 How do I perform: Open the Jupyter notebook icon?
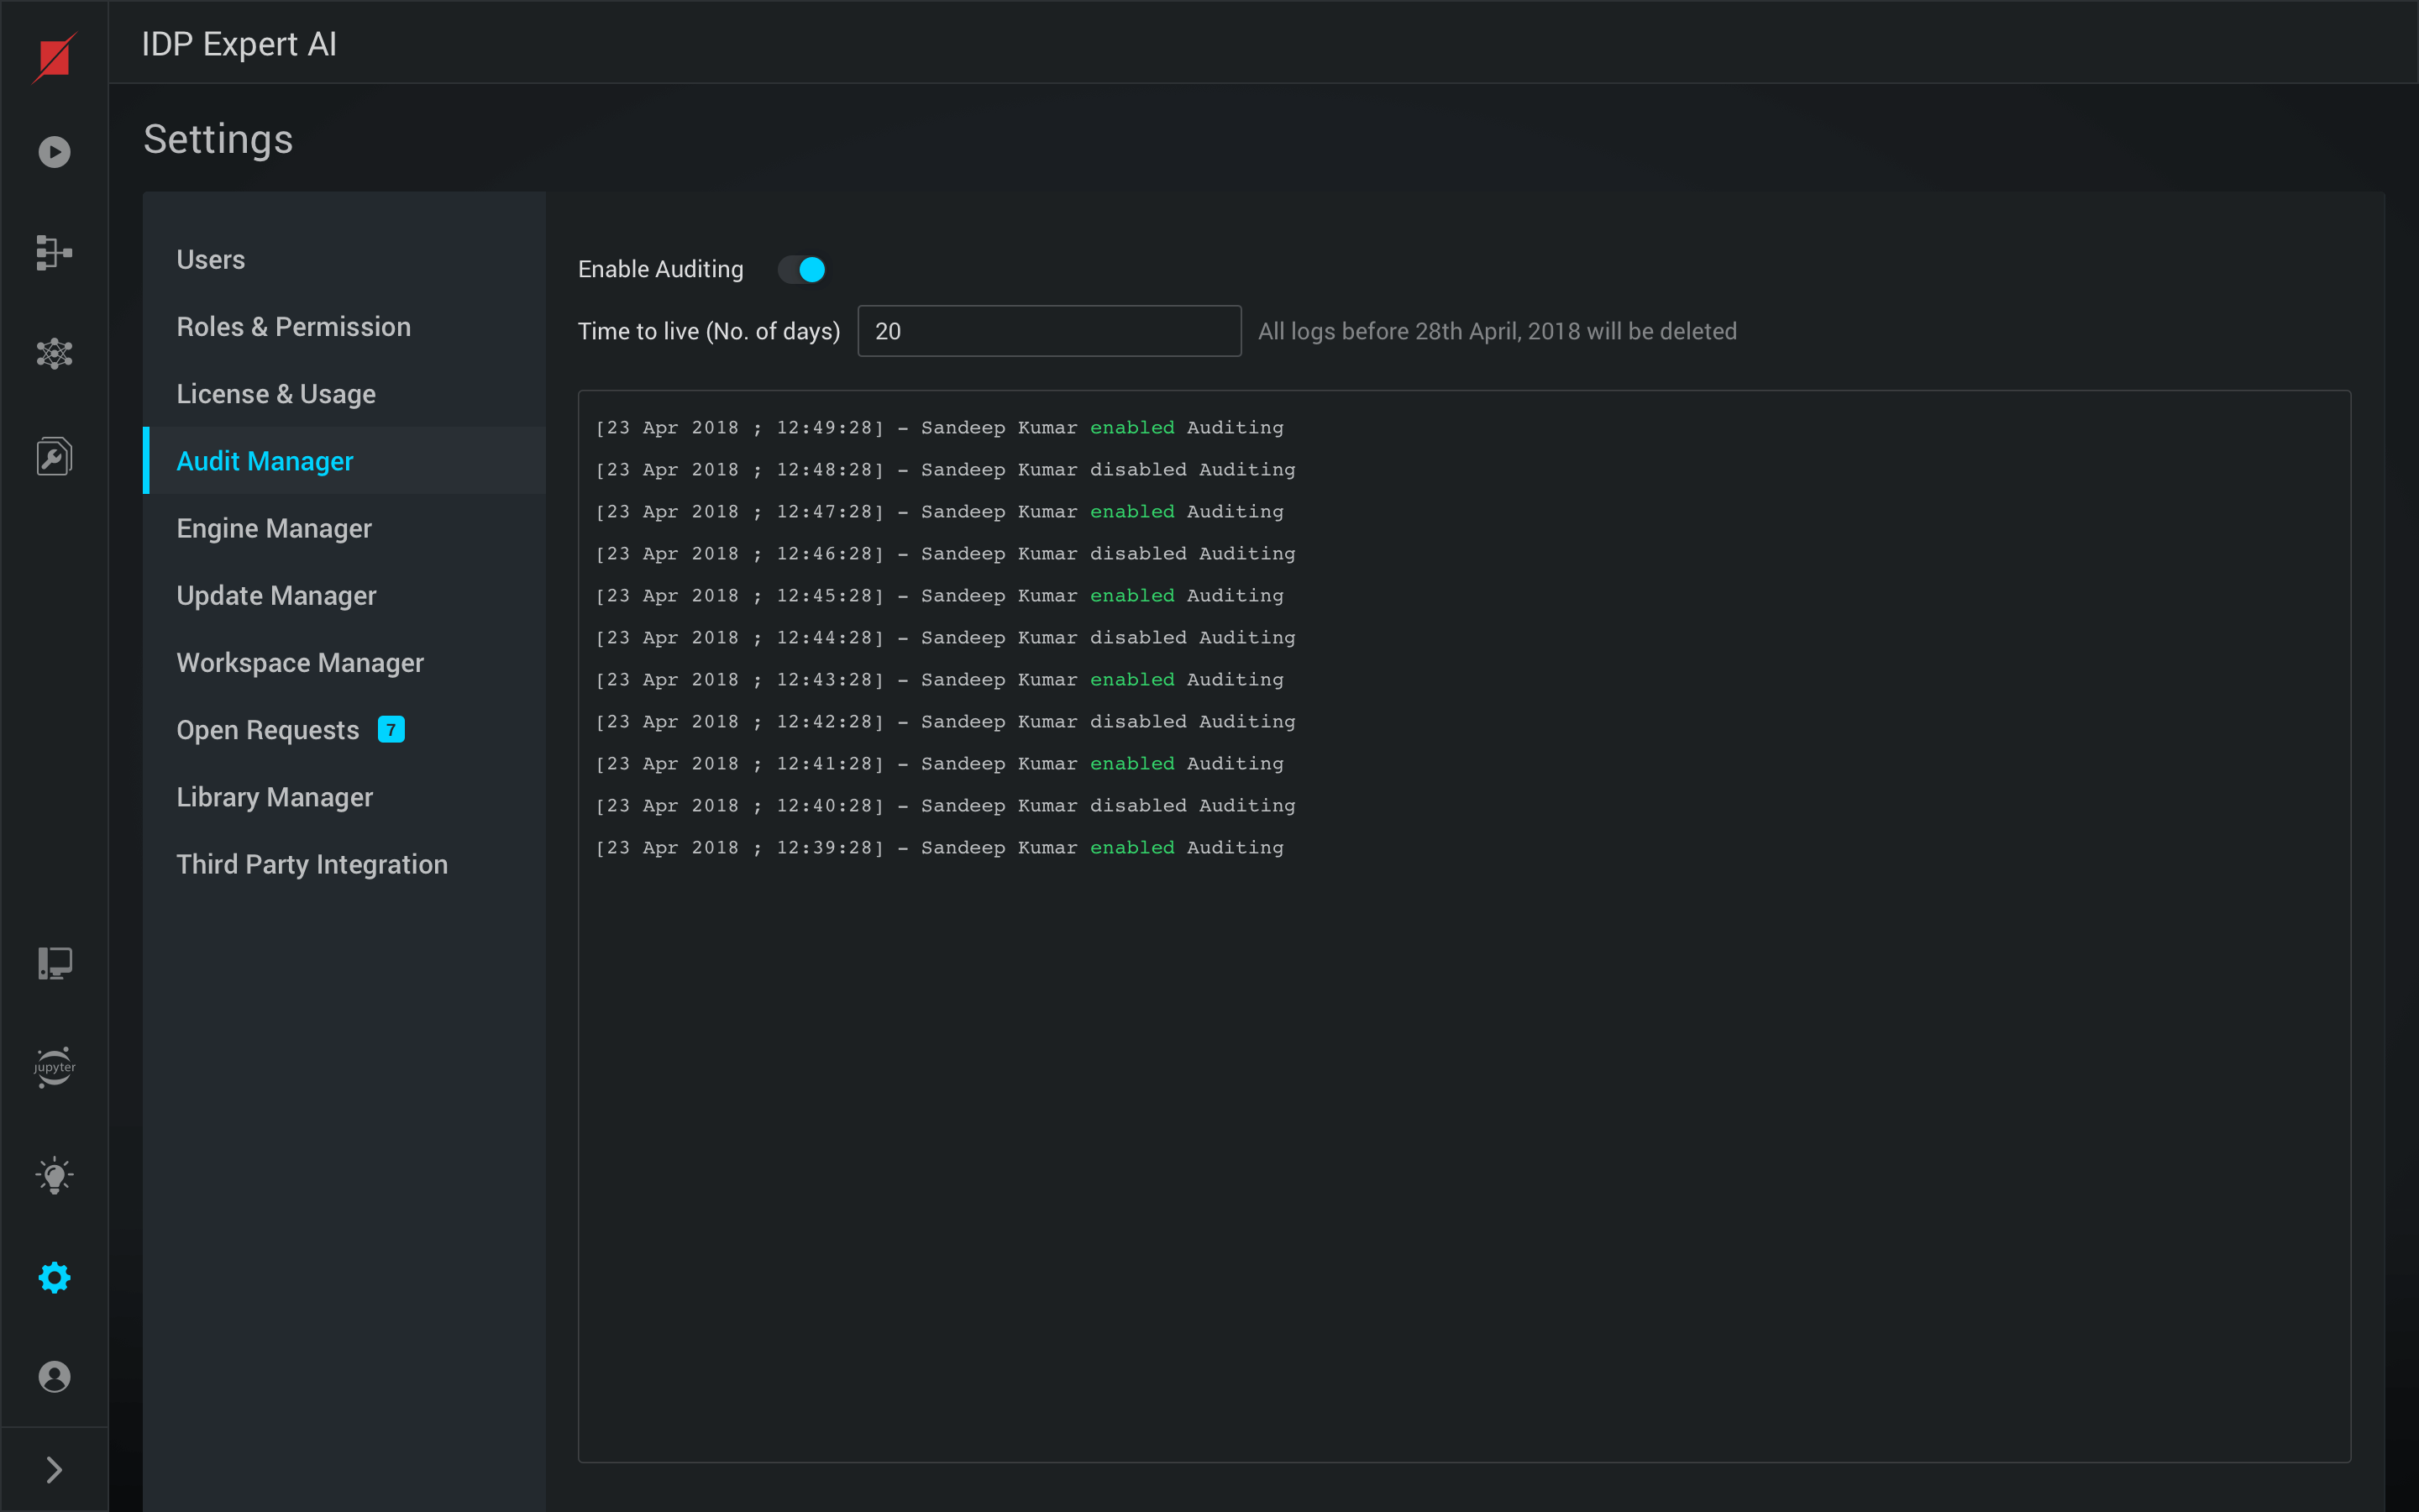click(x=54, y=1067)
